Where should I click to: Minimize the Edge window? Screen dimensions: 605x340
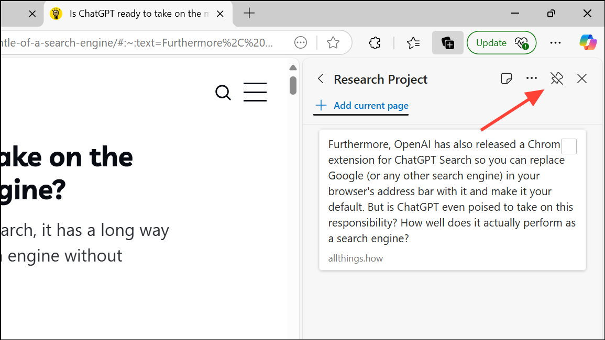(x=515, y=14)
